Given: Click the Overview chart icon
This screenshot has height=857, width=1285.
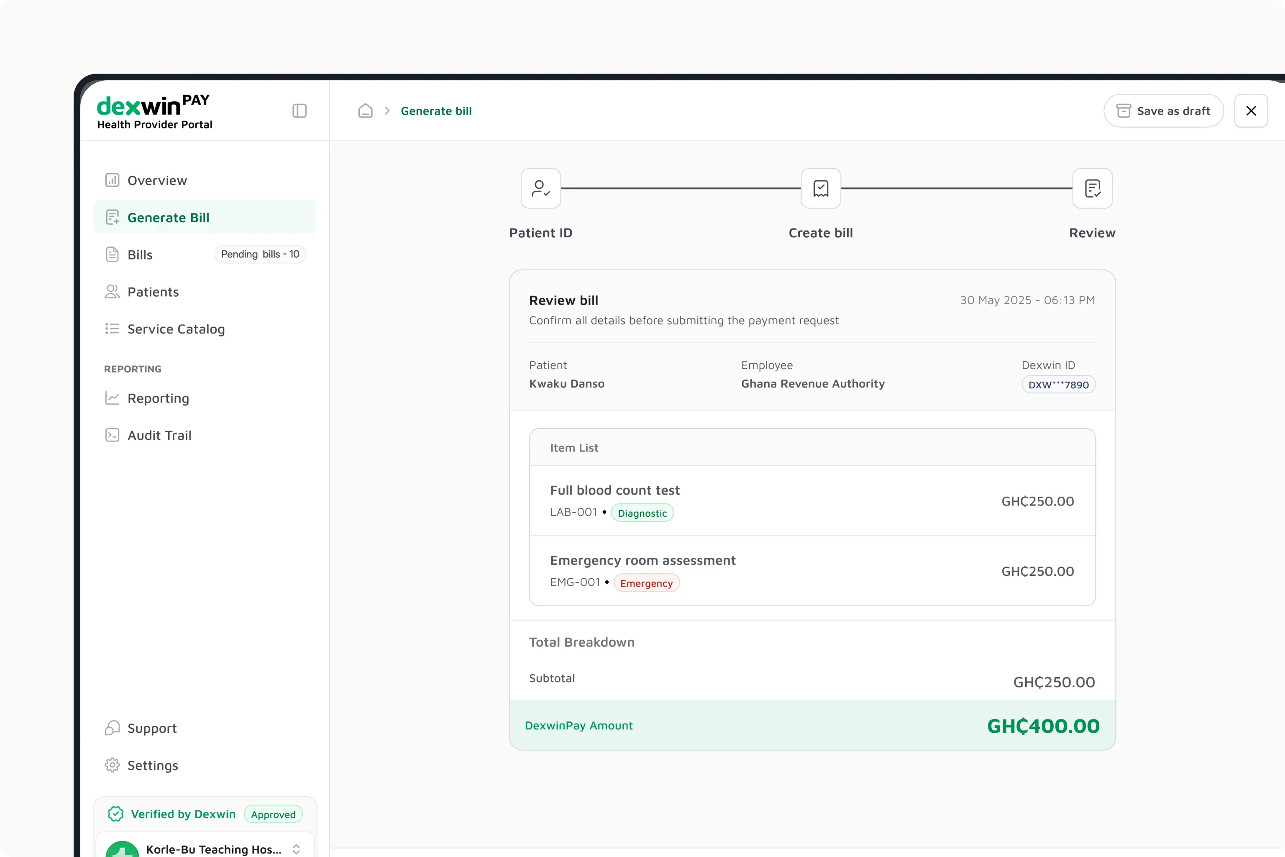Looking at the screenshot, I should pos(112,180).
